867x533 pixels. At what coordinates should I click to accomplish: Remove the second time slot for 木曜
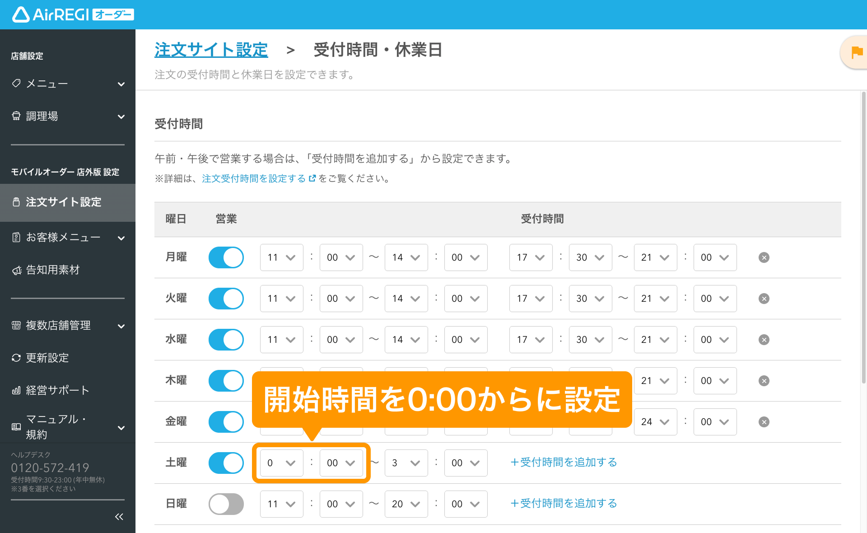point(764,381)
